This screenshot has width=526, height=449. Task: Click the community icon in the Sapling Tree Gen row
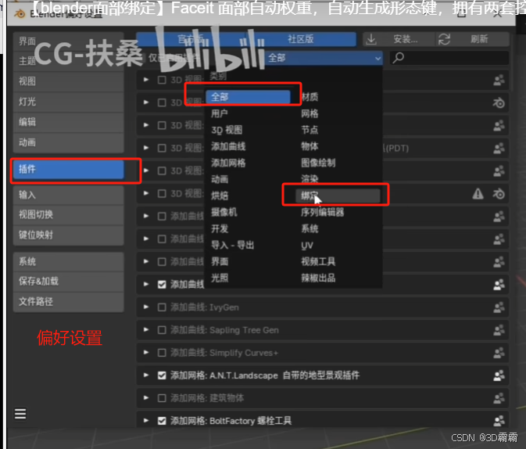(x=499, y=330)
